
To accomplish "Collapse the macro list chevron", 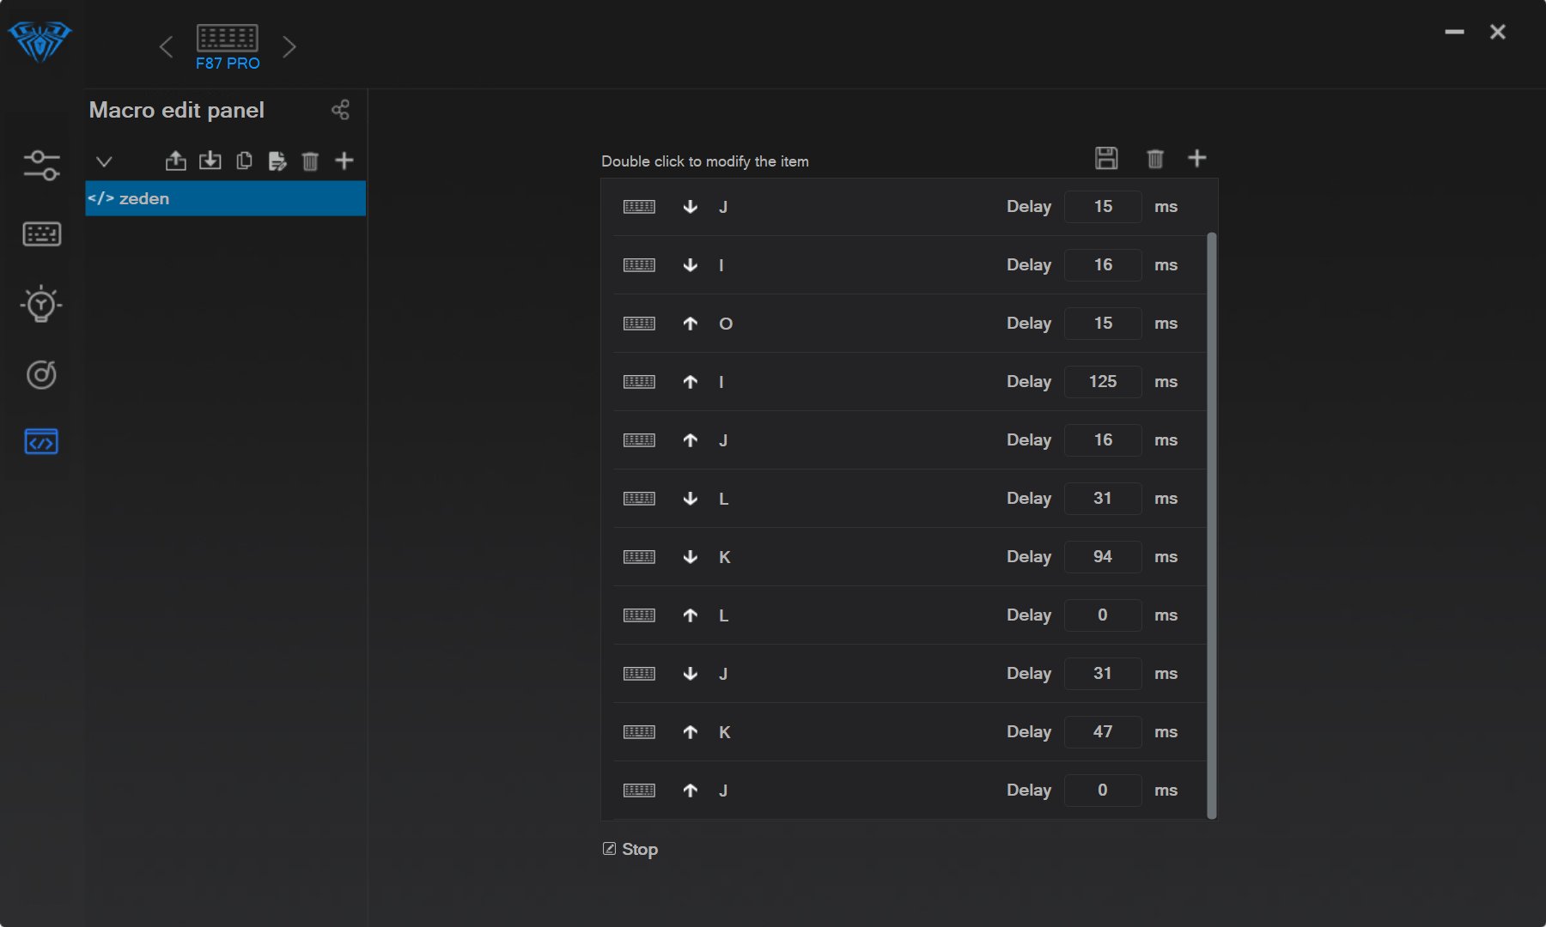I will [104, 161].
